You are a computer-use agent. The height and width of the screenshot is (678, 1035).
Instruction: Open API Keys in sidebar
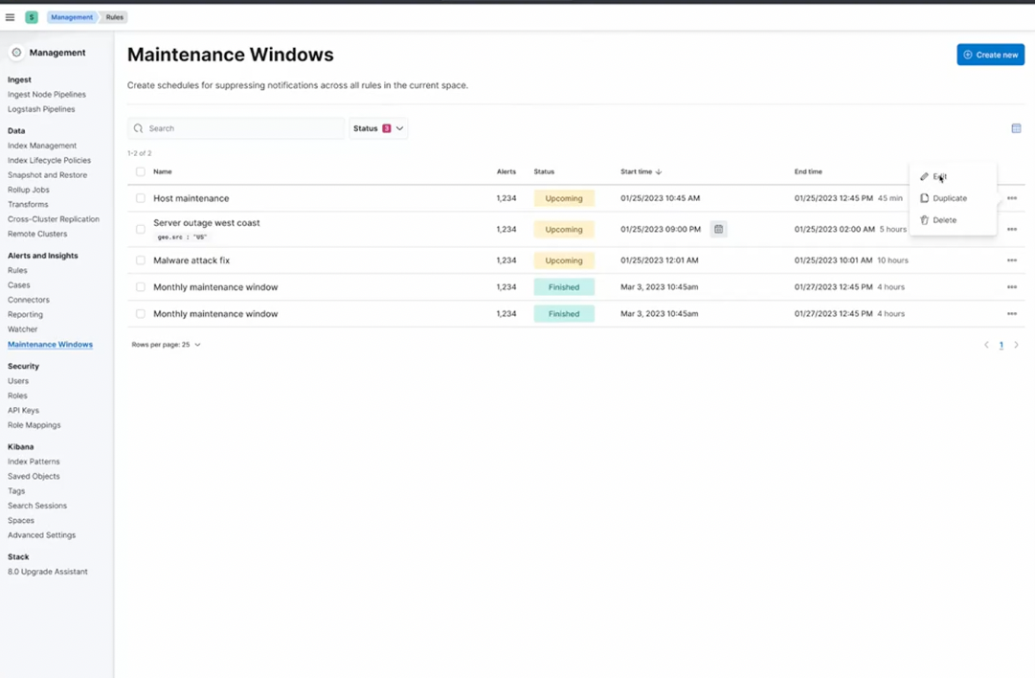[x=23, y=410]
